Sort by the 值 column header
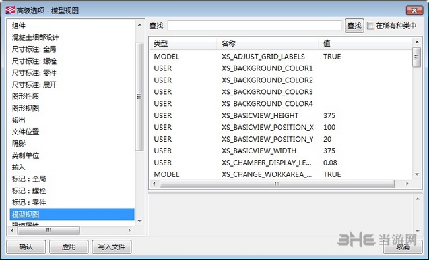429x260 pixels. click(366, 43)
